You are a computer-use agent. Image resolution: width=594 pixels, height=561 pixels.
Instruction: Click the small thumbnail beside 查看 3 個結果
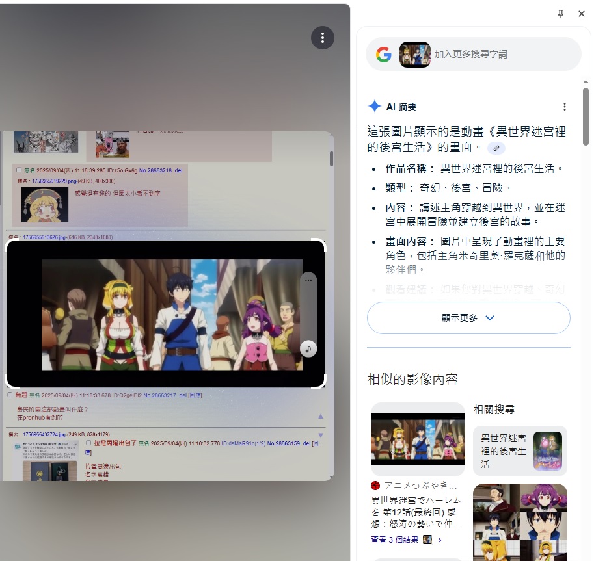click(427, 540)
